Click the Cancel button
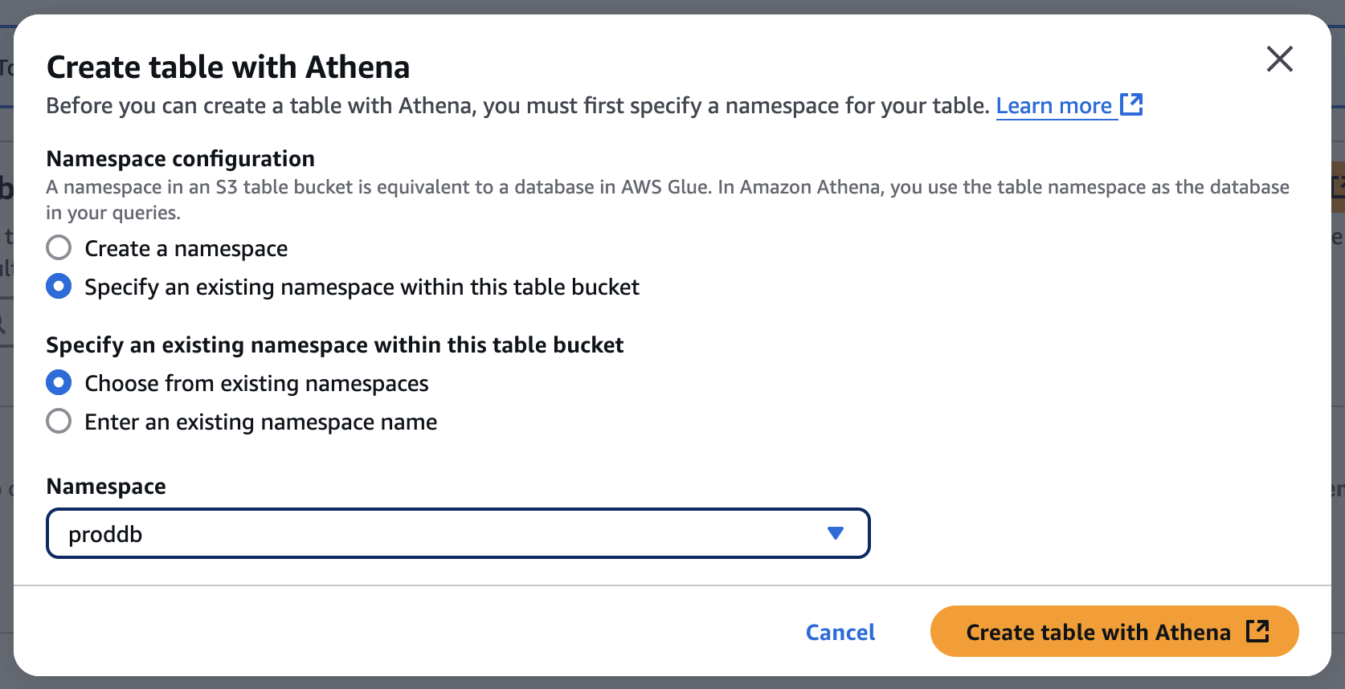1345x689 pixels. tap(840, 632)
